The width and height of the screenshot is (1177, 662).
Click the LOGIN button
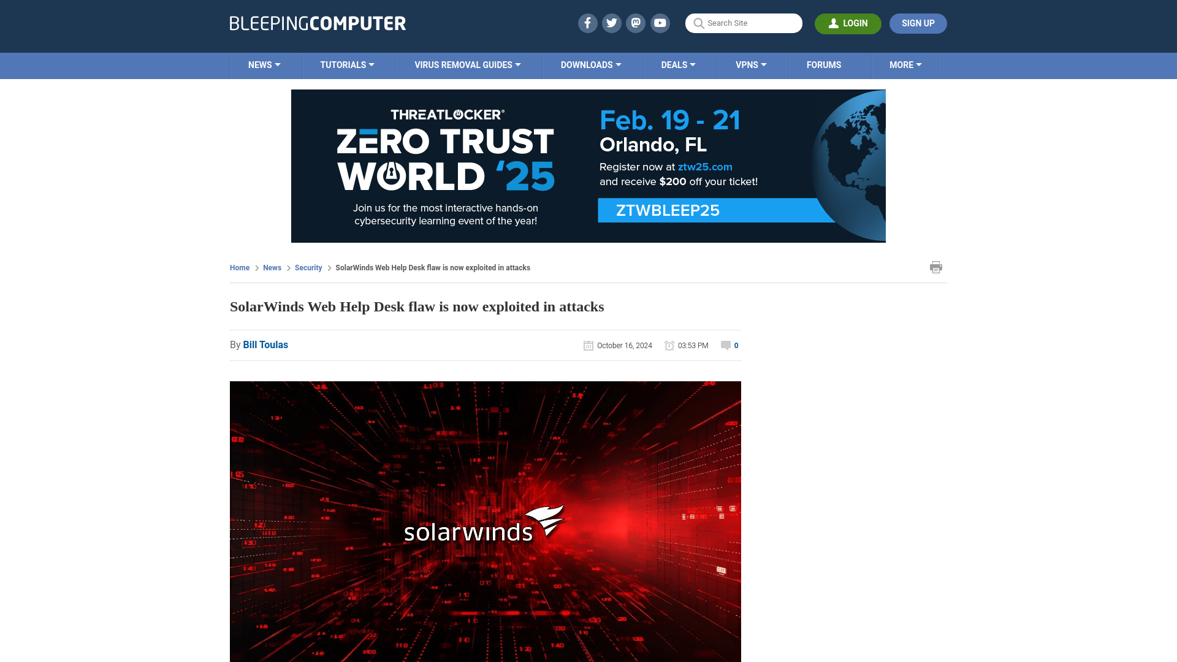click(848, 23)
